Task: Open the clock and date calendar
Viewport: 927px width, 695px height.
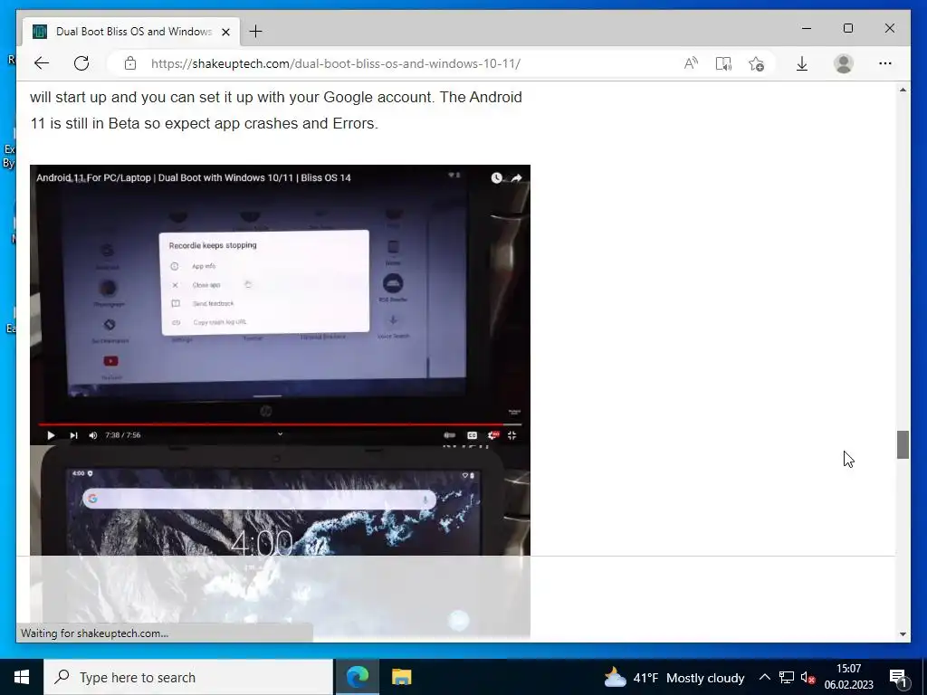Action: (849, 677)
